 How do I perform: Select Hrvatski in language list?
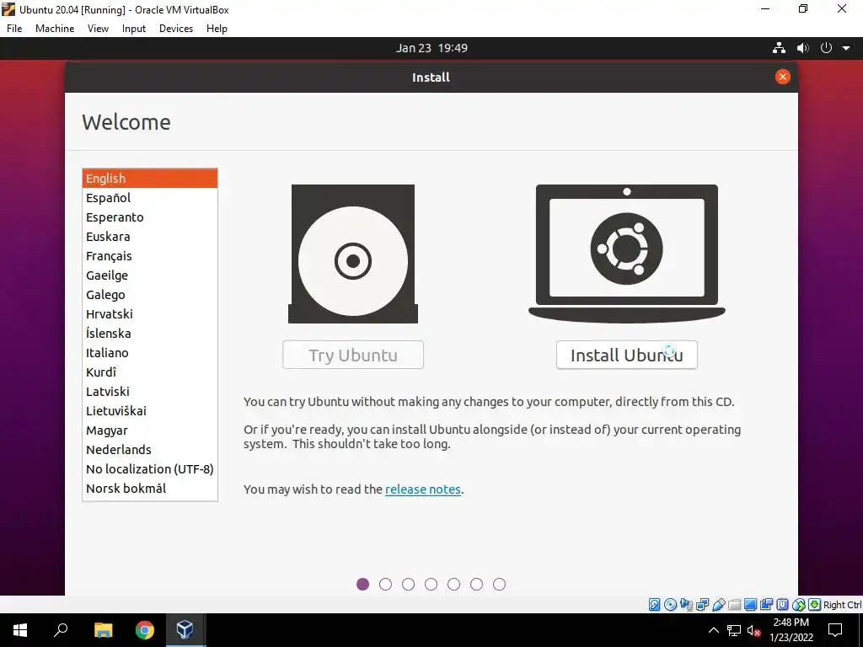point(150,313)
